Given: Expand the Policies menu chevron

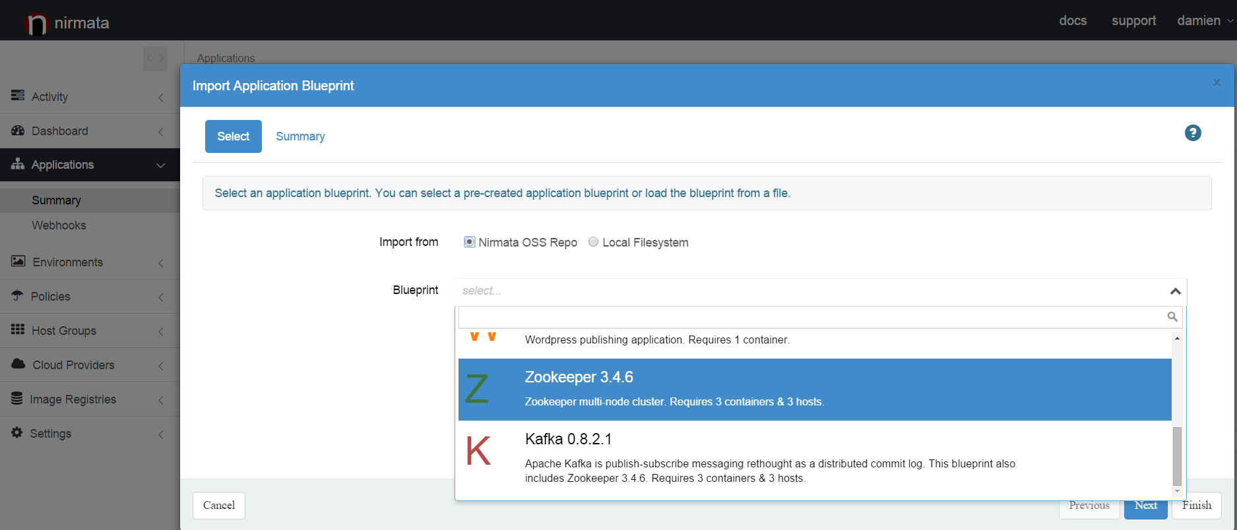Looking at the screenshot, I should click(161, 297).
